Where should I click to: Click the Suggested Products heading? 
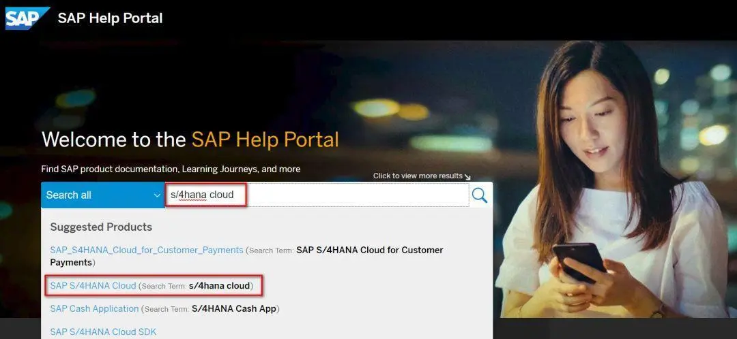pyautogui.click(x=101, y=227)
